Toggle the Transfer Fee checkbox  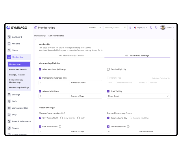point(108,78)
